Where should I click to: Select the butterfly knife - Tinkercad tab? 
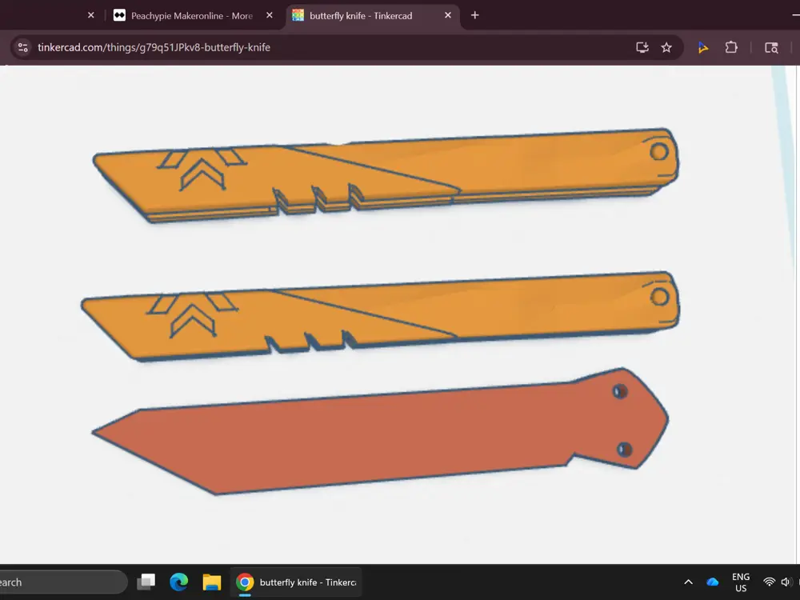pyautogui.click(x=373, y=16)
